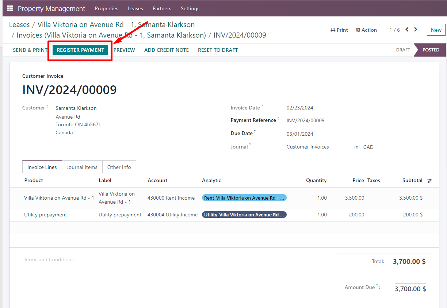Click invoice date value 02/23/2024
Screen dimensions: 447x308
pyautogui.click(x=300, y=108)
